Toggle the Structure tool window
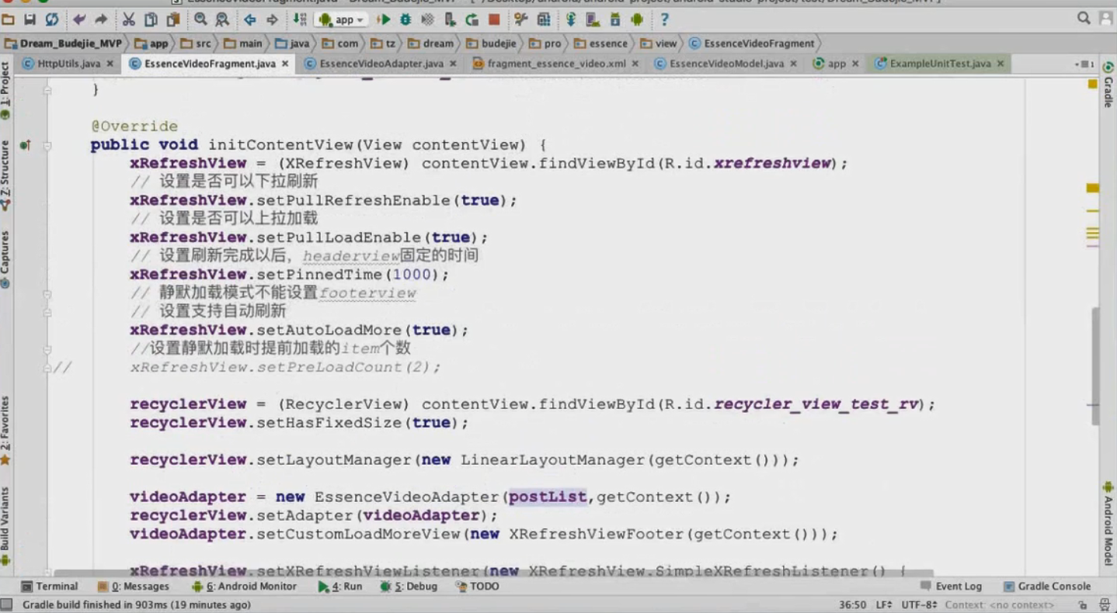 pyautogui.click(x=6, y=176)
